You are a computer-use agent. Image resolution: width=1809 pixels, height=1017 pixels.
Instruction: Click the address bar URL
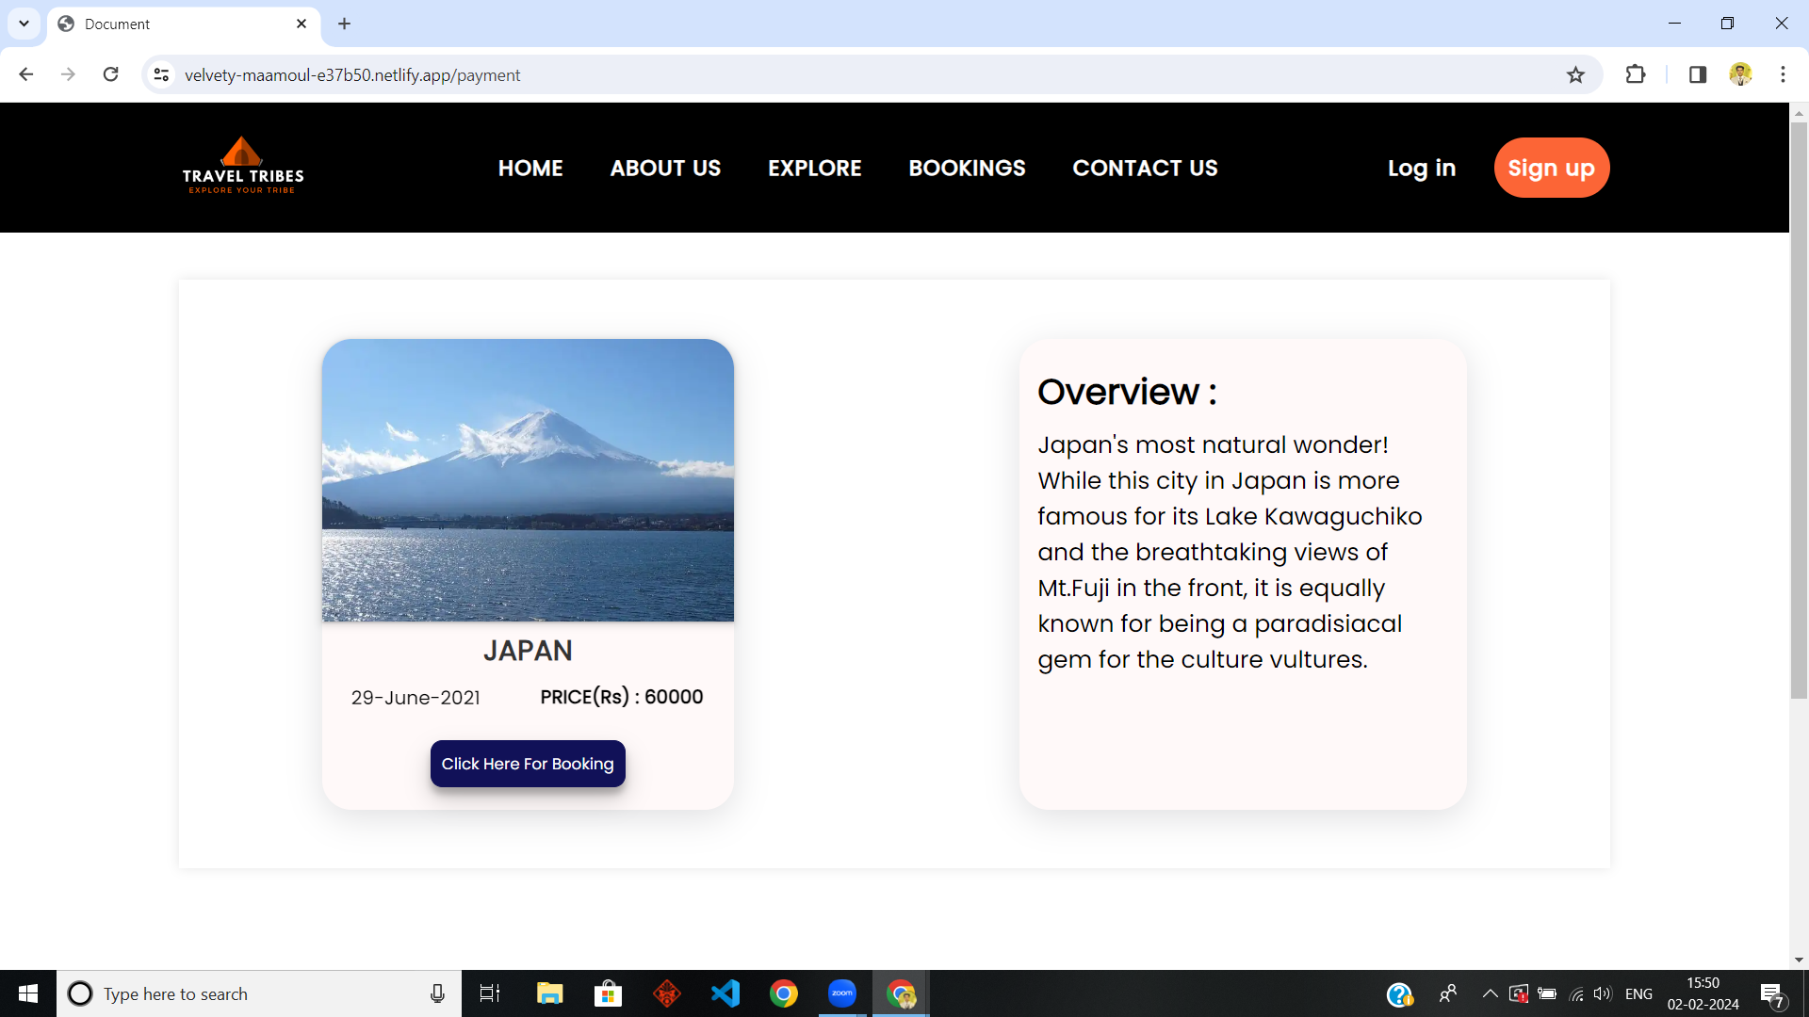click(352, 75)
